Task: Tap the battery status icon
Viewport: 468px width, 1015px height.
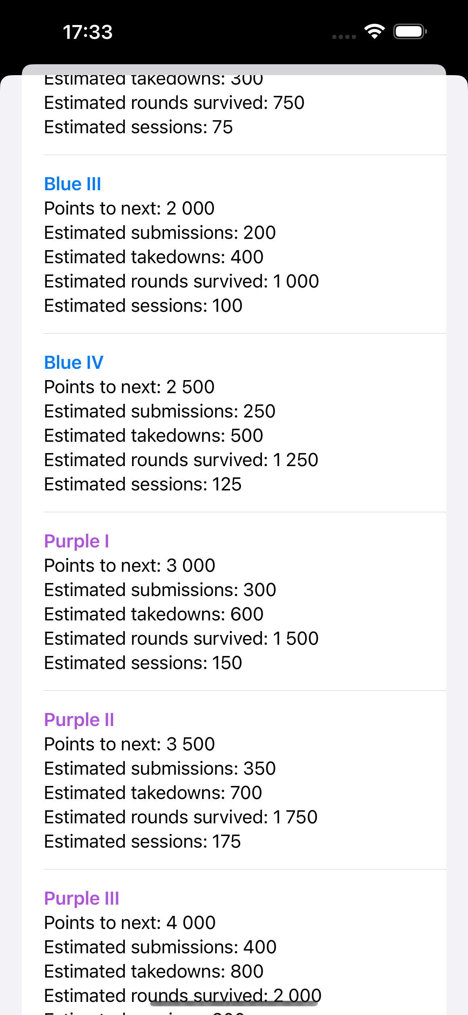Action: coord(410,32)
